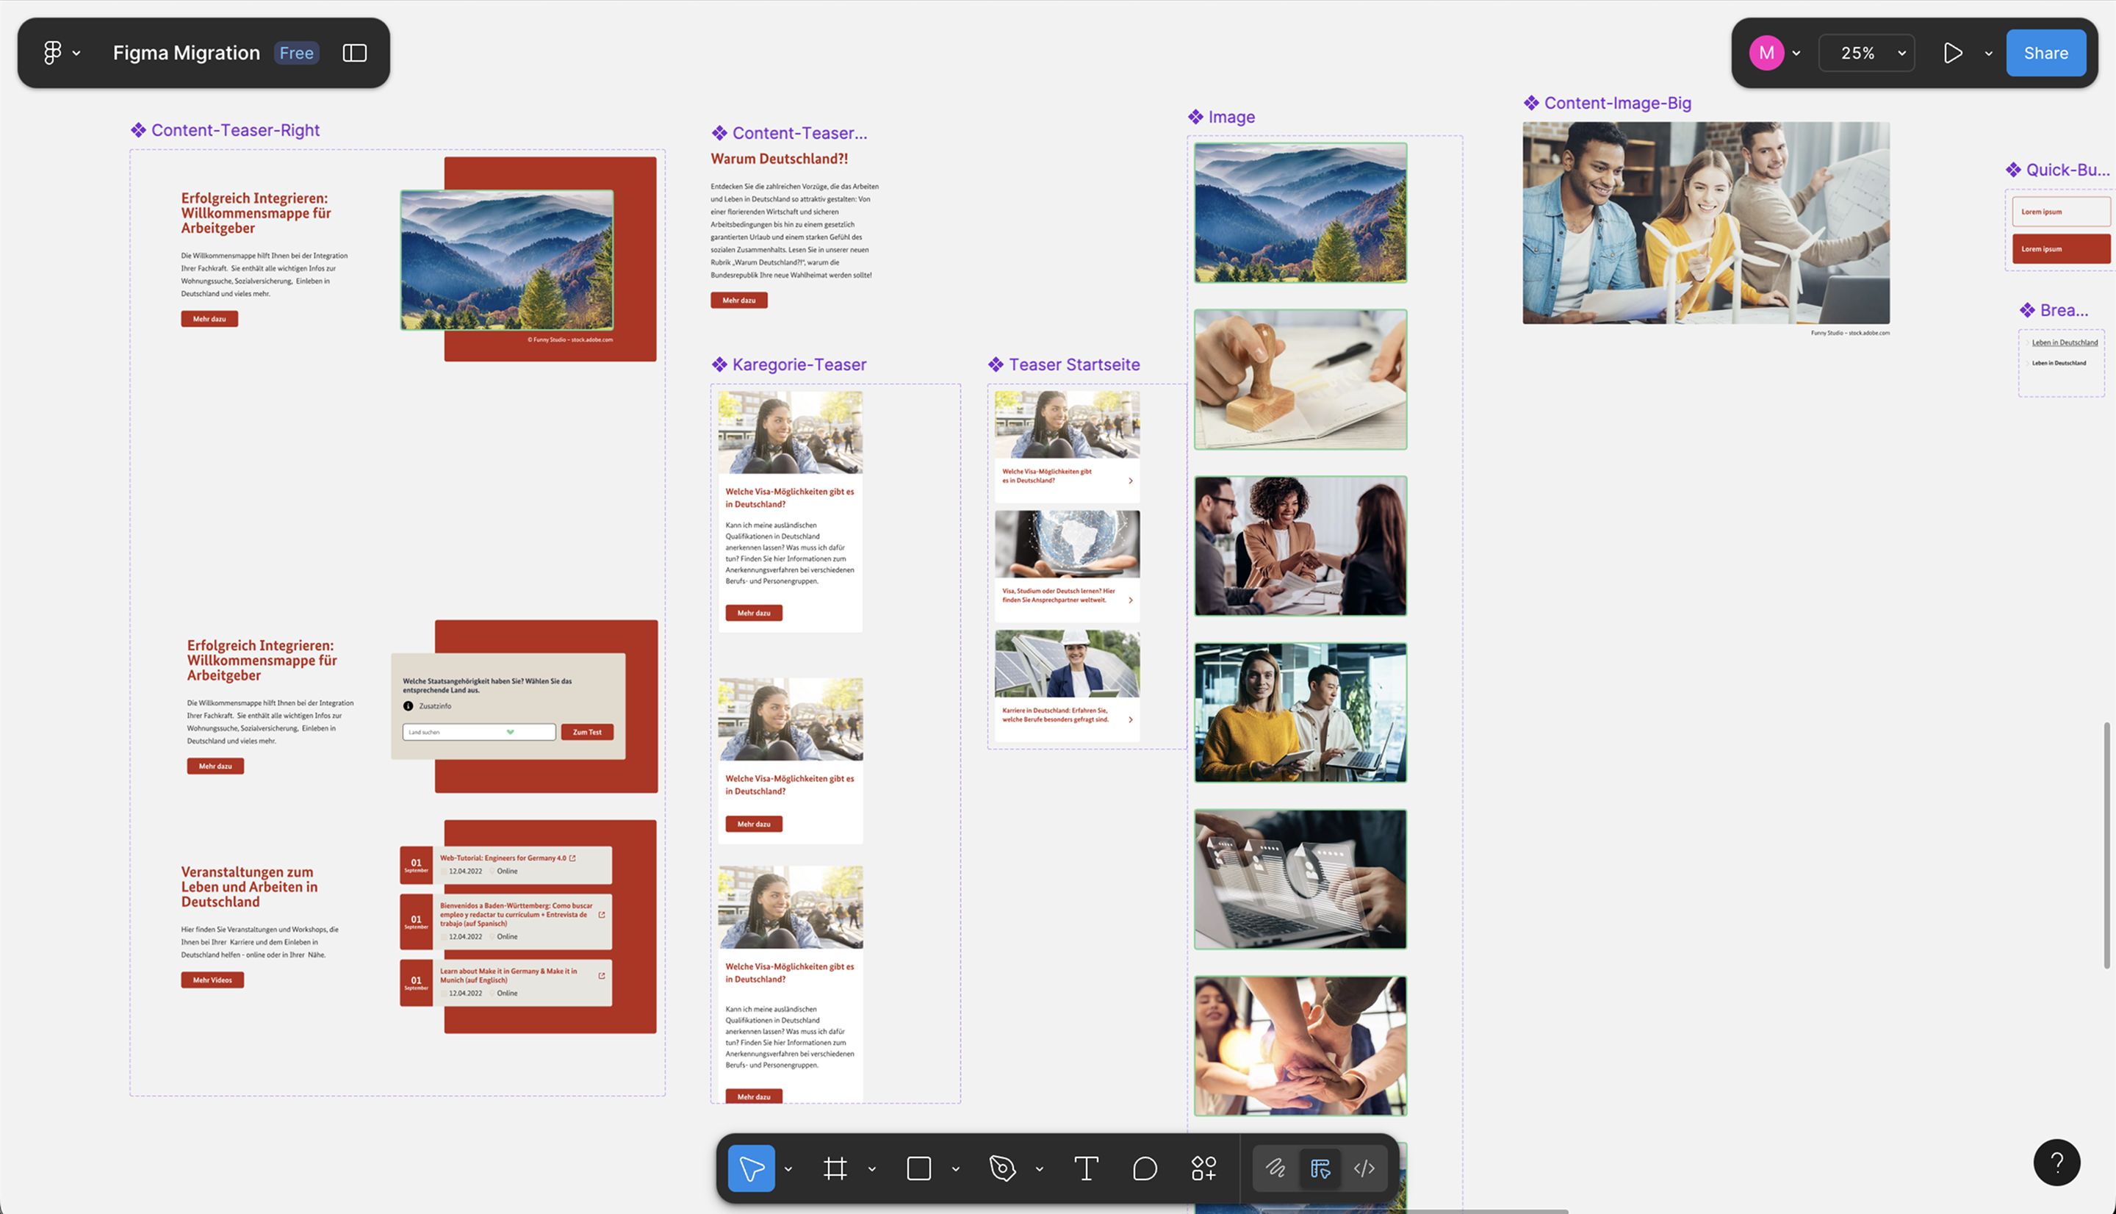The width and height of the screenshot is (2116, 1214).
Task: Expand the Frame tool options chevron
Action: pos(871,1169)
